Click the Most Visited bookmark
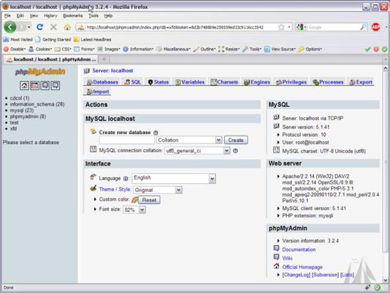This screenshot has height=293, width=390. tap(18, 40)
